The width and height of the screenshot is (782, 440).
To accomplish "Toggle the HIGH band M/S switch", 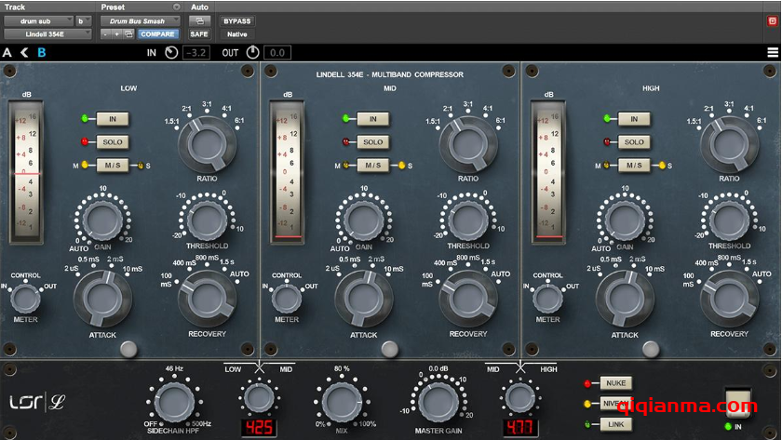I will [633, 166].
